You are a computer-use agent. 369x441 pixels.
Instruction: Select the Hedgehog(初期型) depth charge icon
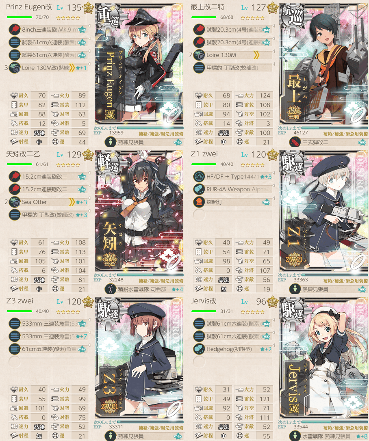tap(199, 349)
